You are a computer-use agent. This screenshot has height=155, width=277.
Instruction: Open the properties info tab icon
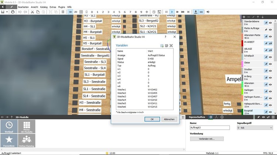(222, 117)
